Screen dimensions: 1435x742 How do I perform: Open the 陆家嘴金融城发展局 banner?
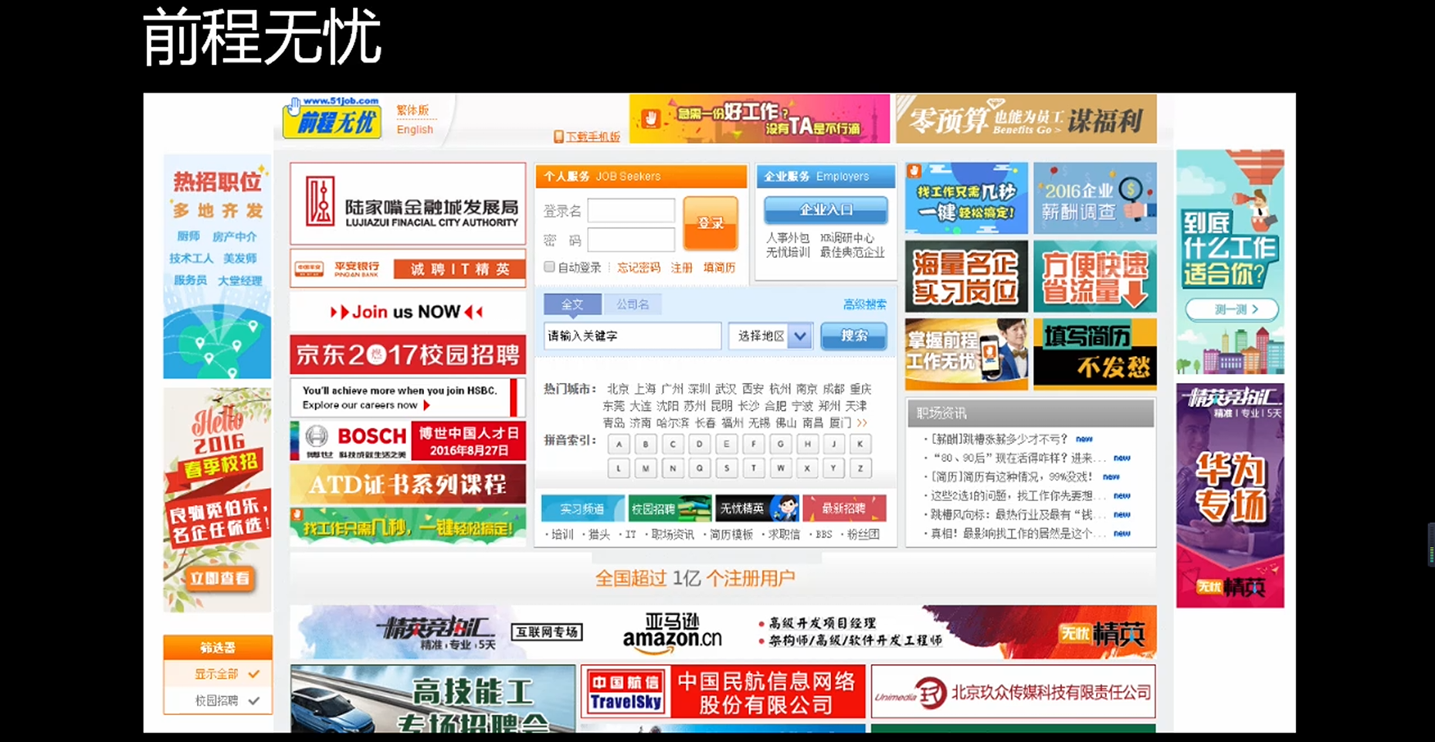[x=408, y=204]
